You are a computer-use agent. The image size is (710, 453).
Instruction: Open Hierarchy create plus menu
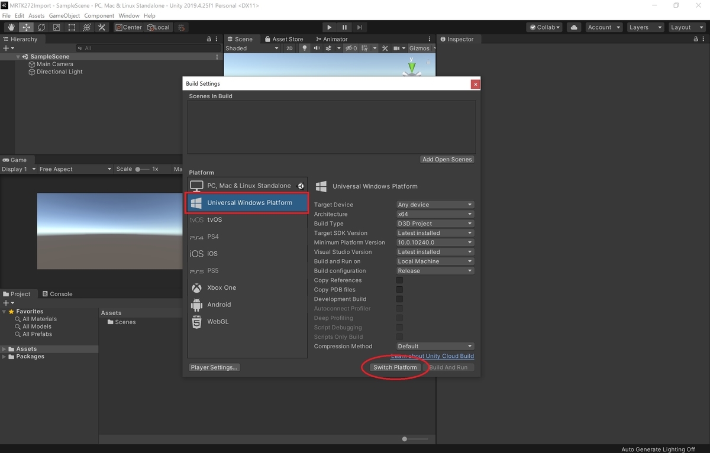tap(8, 48)
